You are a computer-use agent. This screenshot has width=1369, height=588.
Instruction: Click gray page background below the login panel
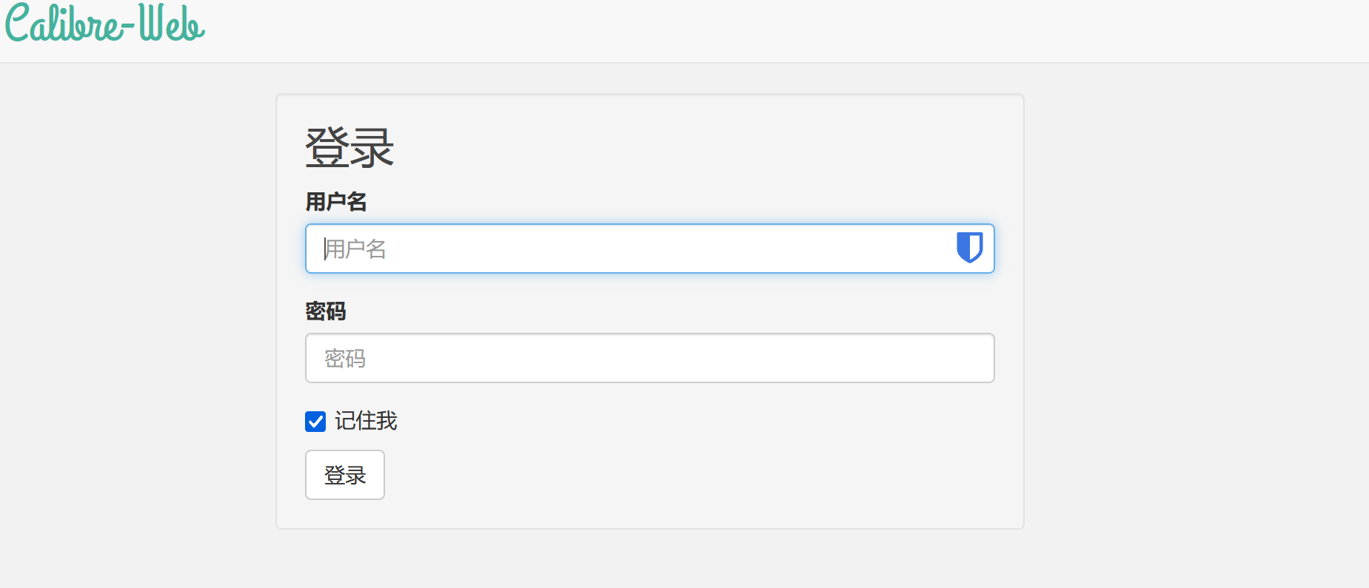tap(649, 559)
